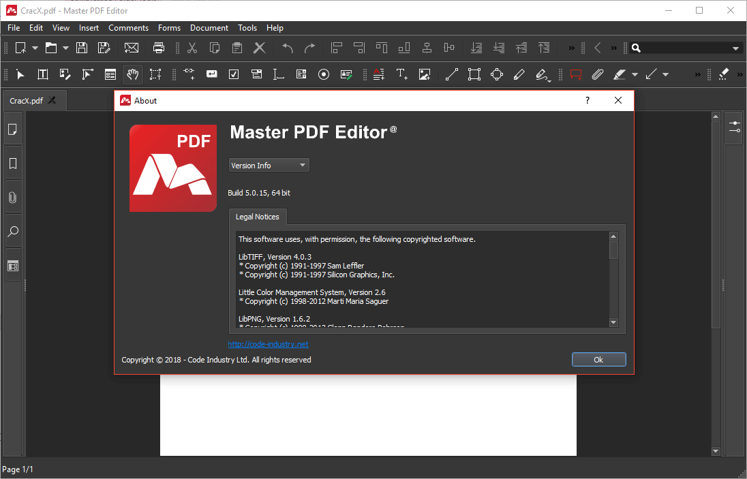The height and width of the screenshot is (479, 747).
Task: Open the Tools menu
Action: [247, 28]
